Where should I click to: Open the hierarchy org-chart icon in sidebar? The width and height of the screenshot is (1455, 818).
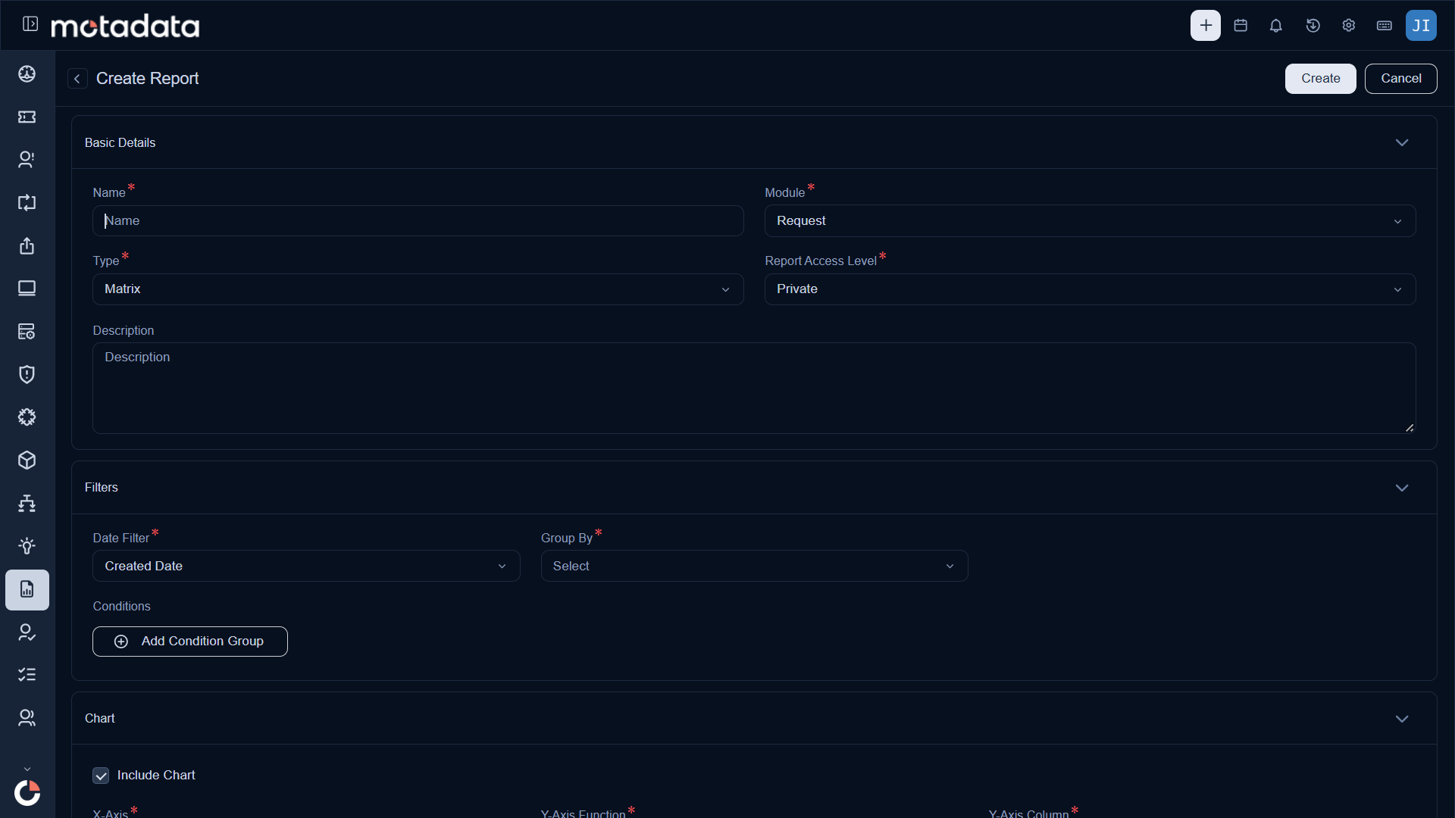pyautogui.click(x=27, y=503)
